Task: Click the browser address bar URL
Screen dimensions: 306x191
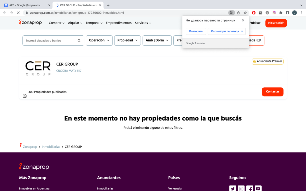Action: (x=77, y=13)
